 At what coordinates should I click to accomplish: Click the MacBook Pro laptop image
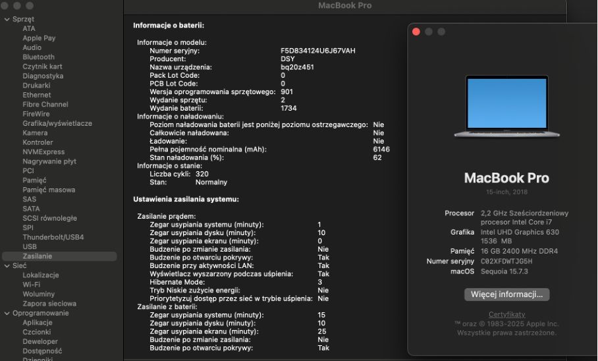(507, 106)
